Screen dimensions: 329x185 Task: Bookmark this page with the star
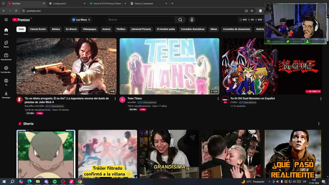pyautogui.click(x=252, y=11)
